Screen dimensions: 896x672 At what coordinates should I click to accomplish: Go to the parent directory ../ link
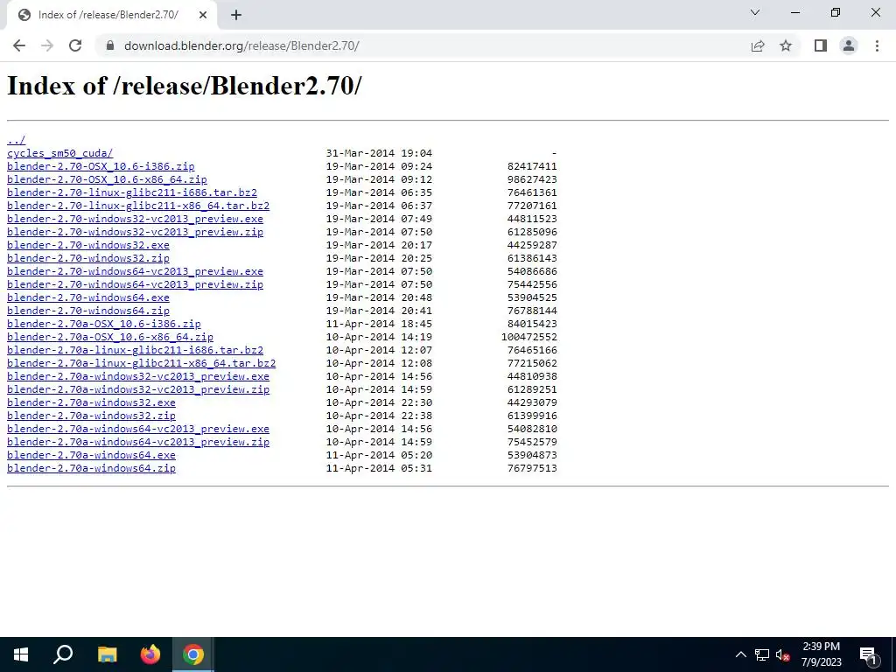(x=16, y=140)
